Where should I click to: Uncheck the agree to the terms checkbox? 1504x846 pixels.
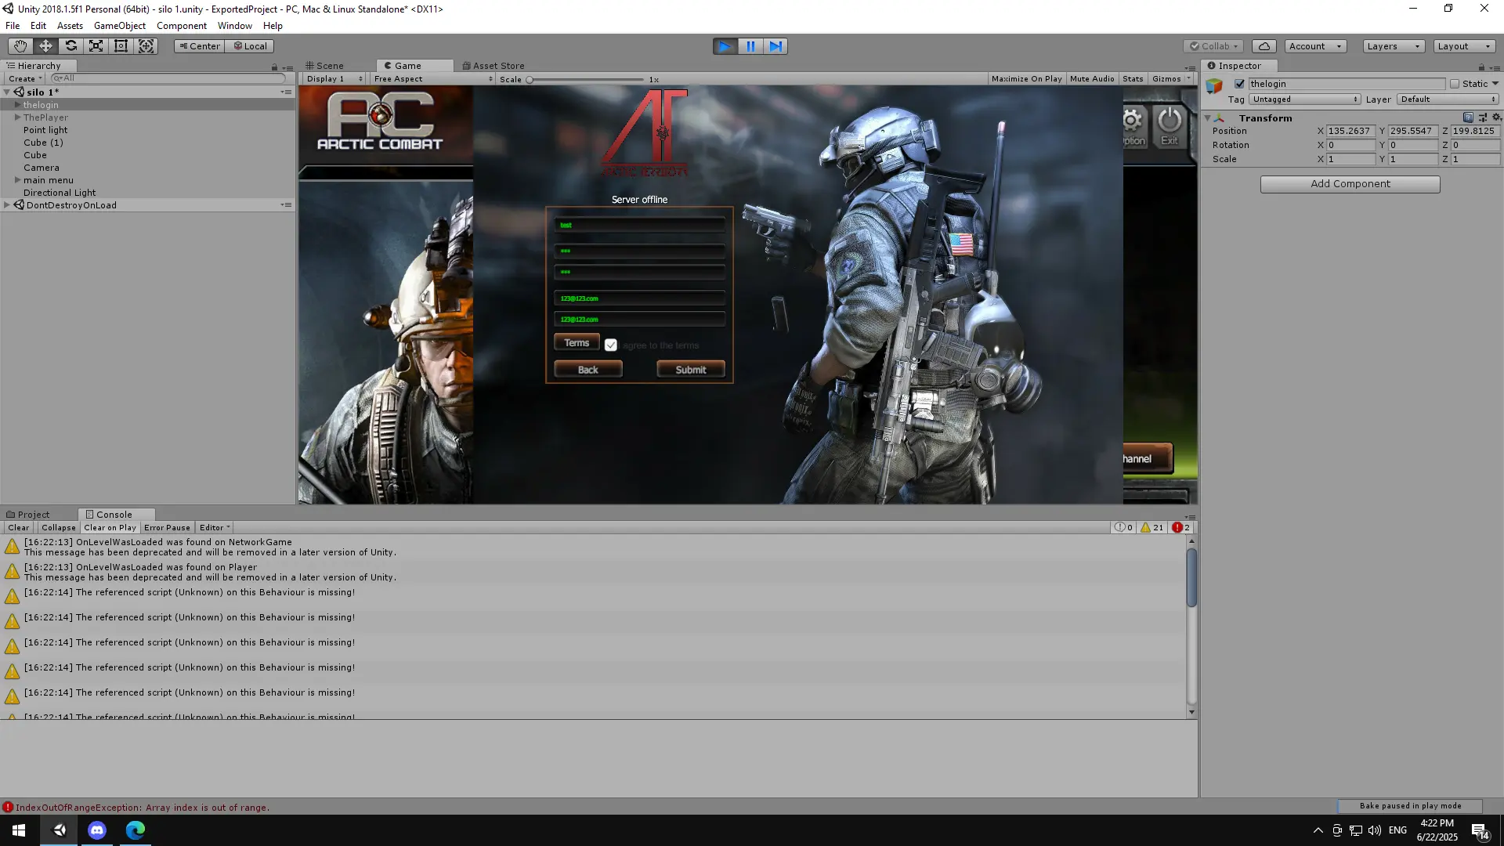click(611, 345)
